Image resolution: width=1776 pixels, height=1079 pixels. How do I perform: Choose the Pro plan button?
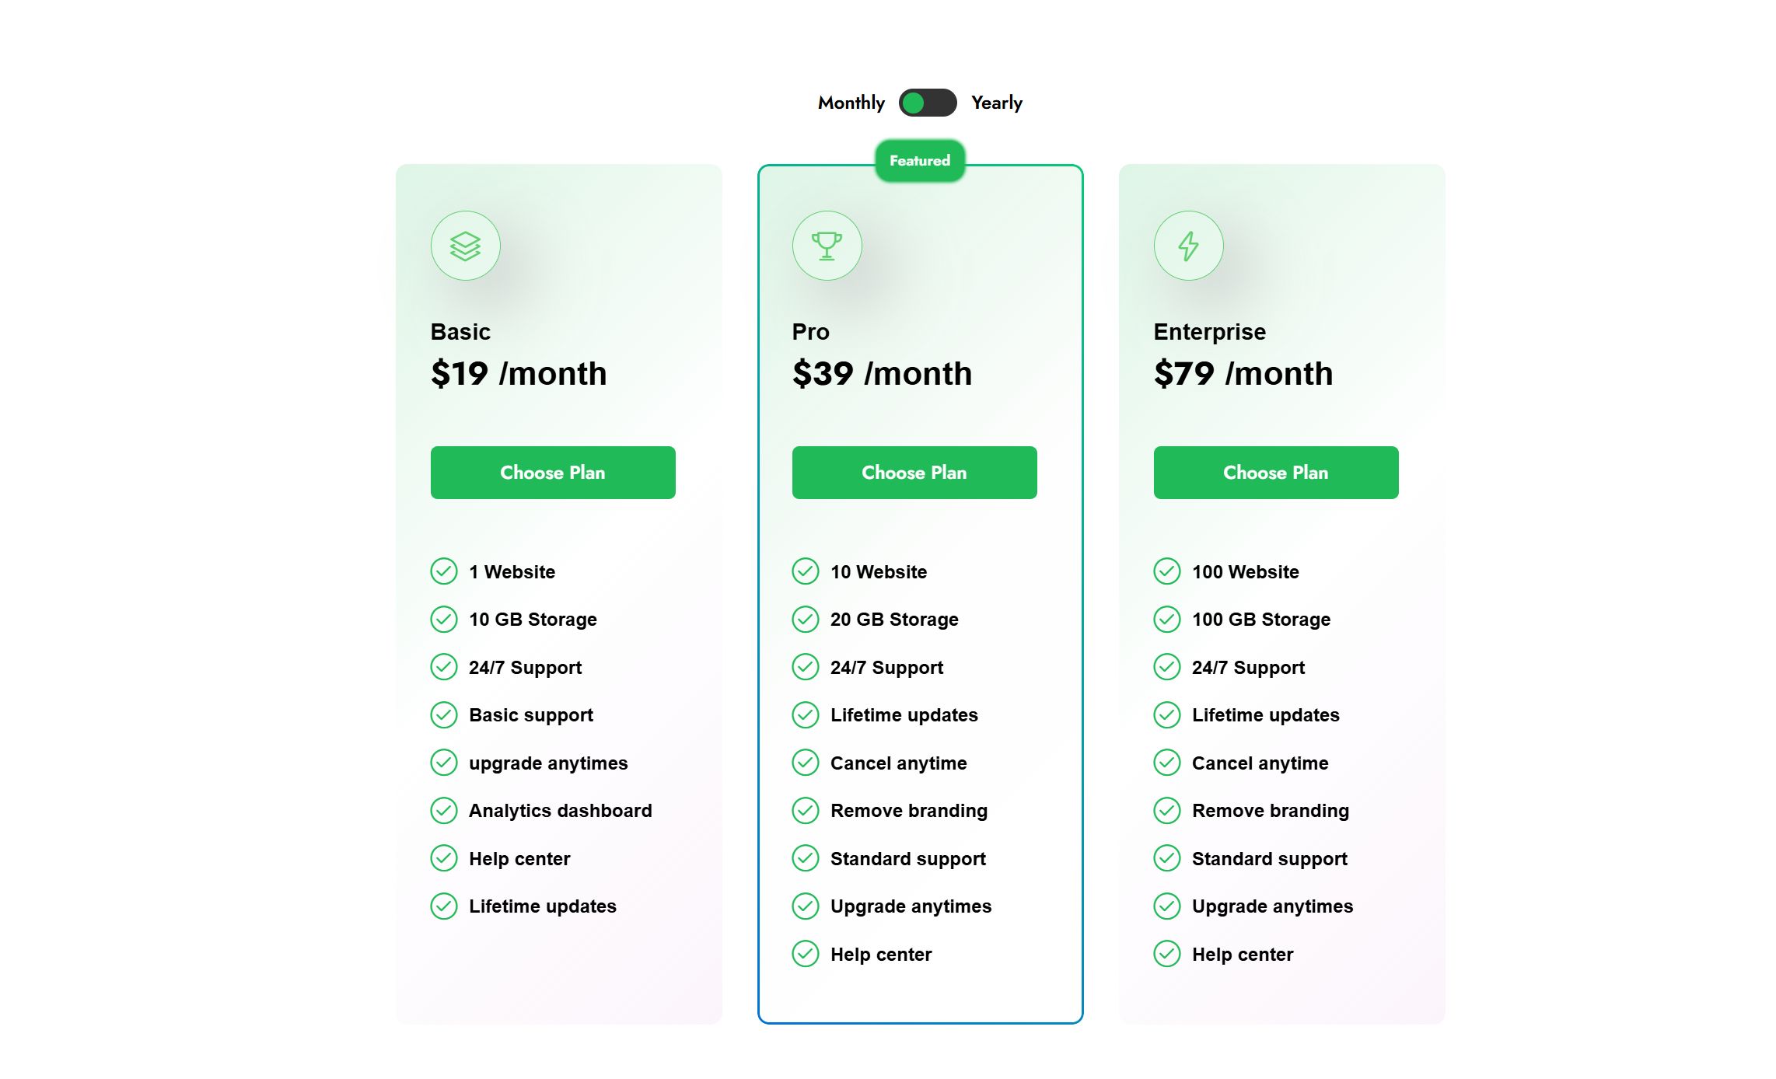pyautogui.click(x=914, y=473)
